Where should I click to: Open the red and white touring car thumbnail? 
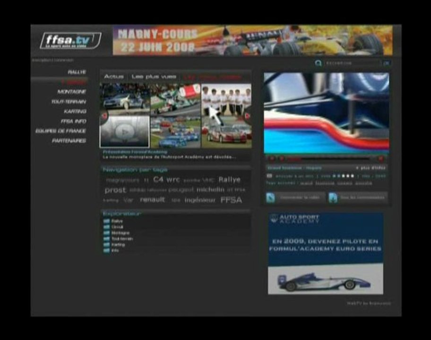226,132
